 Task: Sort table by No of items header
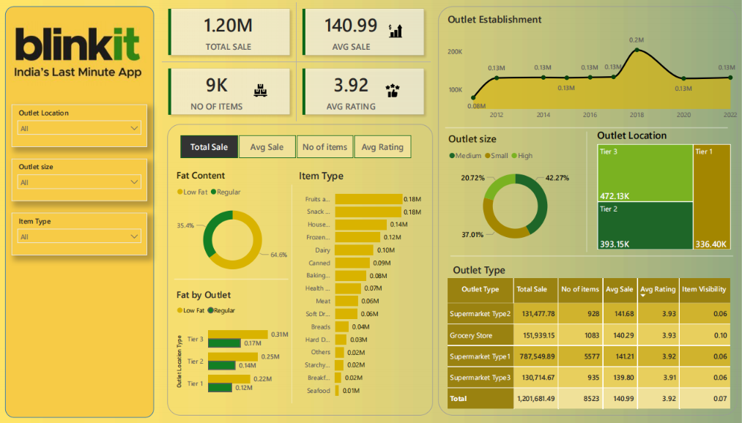tap(580, 290)
